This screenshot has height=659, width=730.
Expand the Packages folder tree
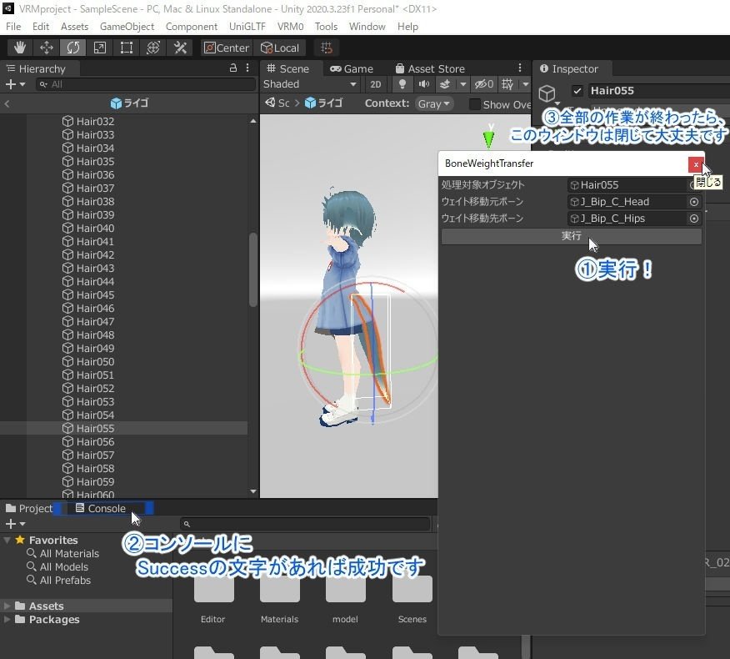[x=7, y=620]
